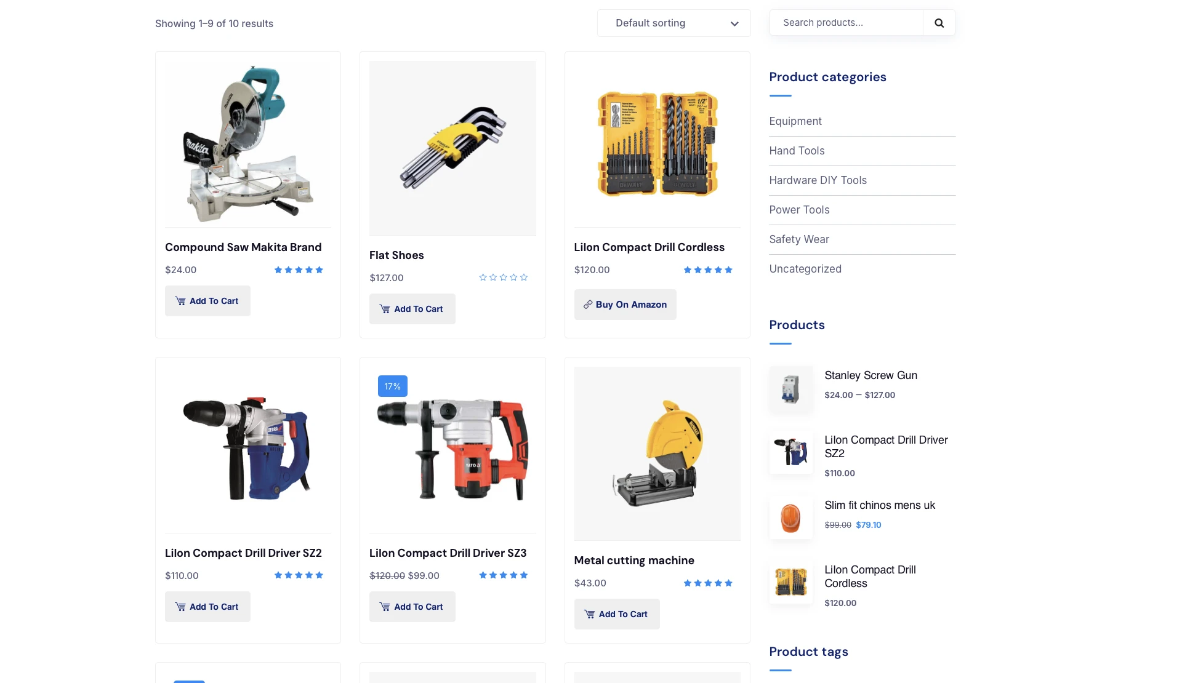Click star rating under Metal cutting machine
The height and width of the screenshot is (683, 1182).
(x=707, y=583)
